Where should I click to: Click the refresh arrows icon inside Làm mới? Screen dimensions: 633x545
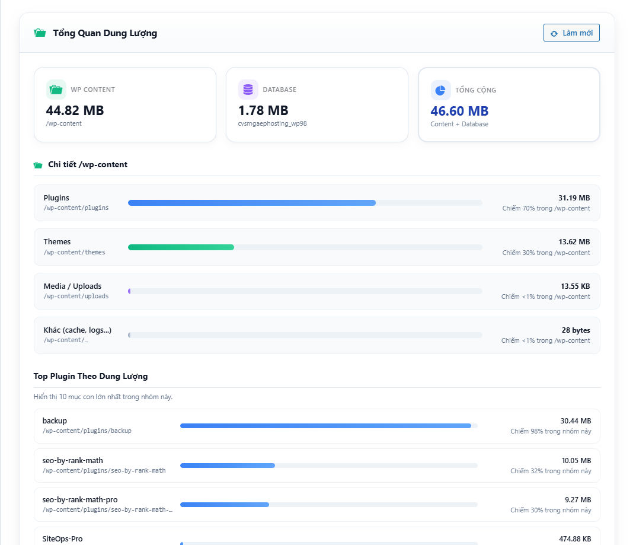(554, 34)
